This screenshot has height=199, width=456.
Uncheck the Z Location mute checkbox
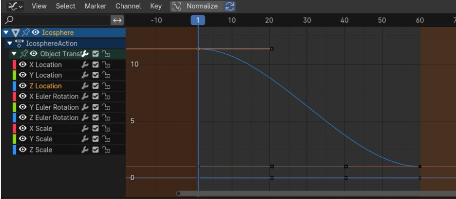click(95, 86)
